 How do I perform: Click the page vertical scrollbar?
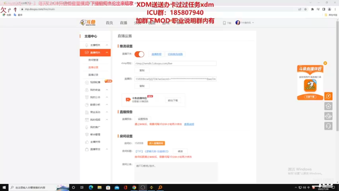tap(337, 76)
